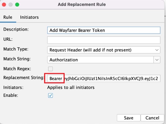The width and height of the screenshot is (166, 124).
Task: Enable the Match Regex checkbox
Action: (50, 69)
